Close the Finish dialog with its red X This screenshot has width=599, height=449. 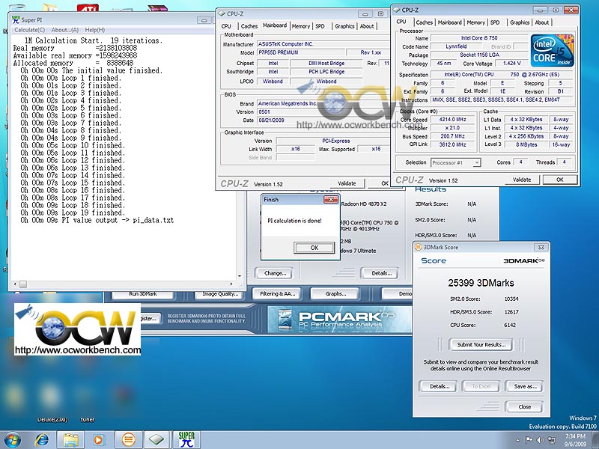pos(330,199)
